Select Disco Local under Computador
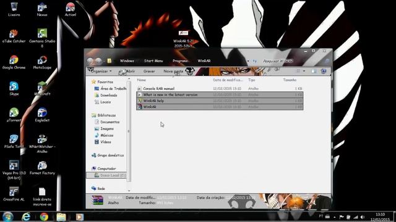Image resolution: width=396 pixels, height=222 pixels. point(106,175)
